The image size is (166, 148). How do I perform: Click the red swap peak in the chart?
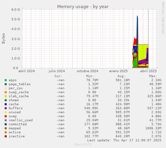click(x=135, y=41)
